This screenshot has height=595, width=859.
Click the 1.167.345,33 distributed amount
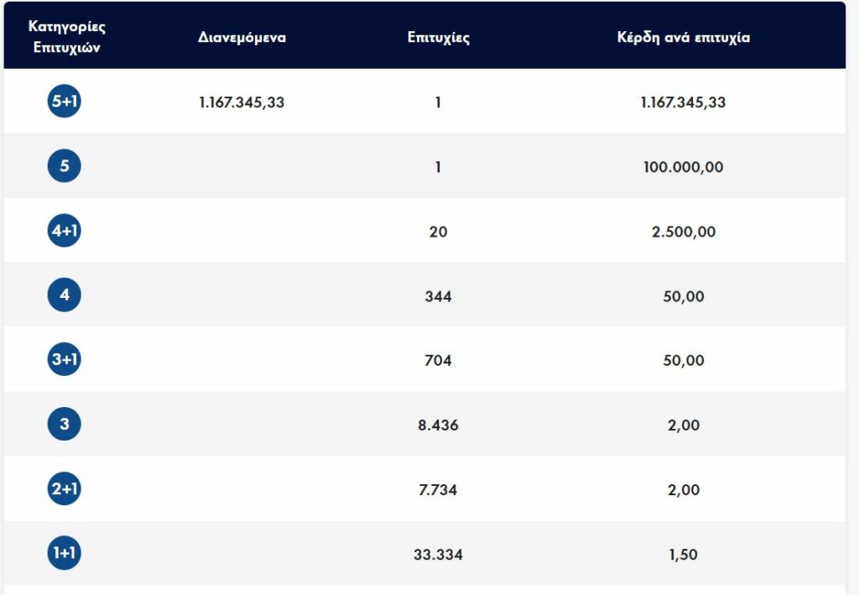(242, 102)
